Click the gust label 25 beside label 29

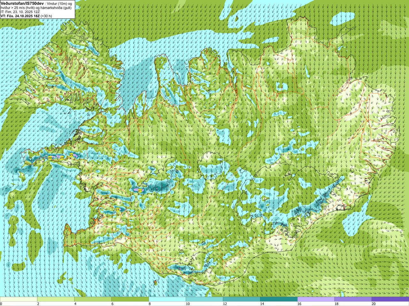tap(71, 155)
